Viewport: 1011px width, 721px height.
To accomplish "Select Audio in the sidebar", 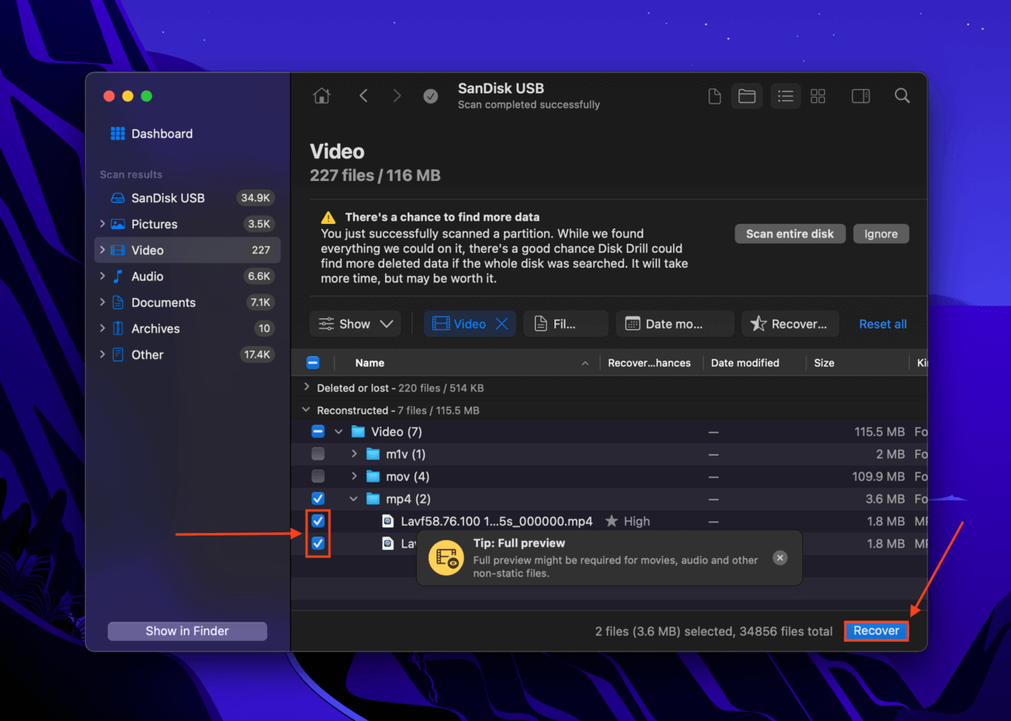I will [x=147, y=276].
